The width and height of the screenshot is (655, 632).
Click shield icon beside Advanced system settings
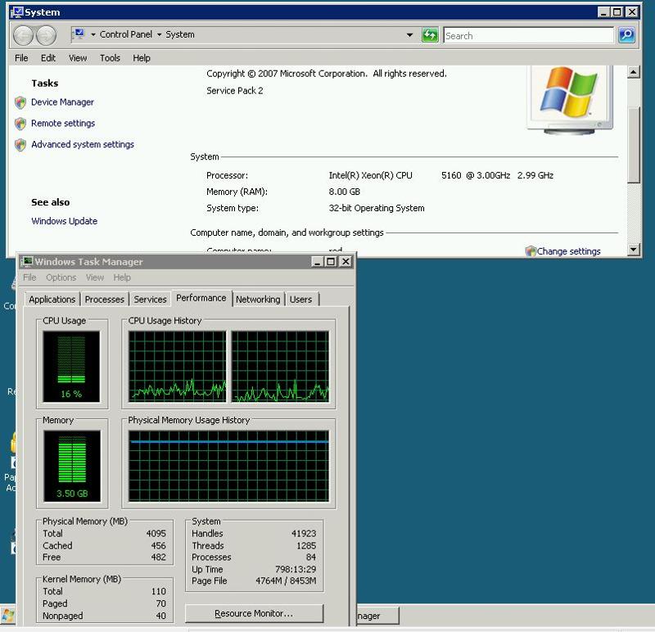point(20,145)
